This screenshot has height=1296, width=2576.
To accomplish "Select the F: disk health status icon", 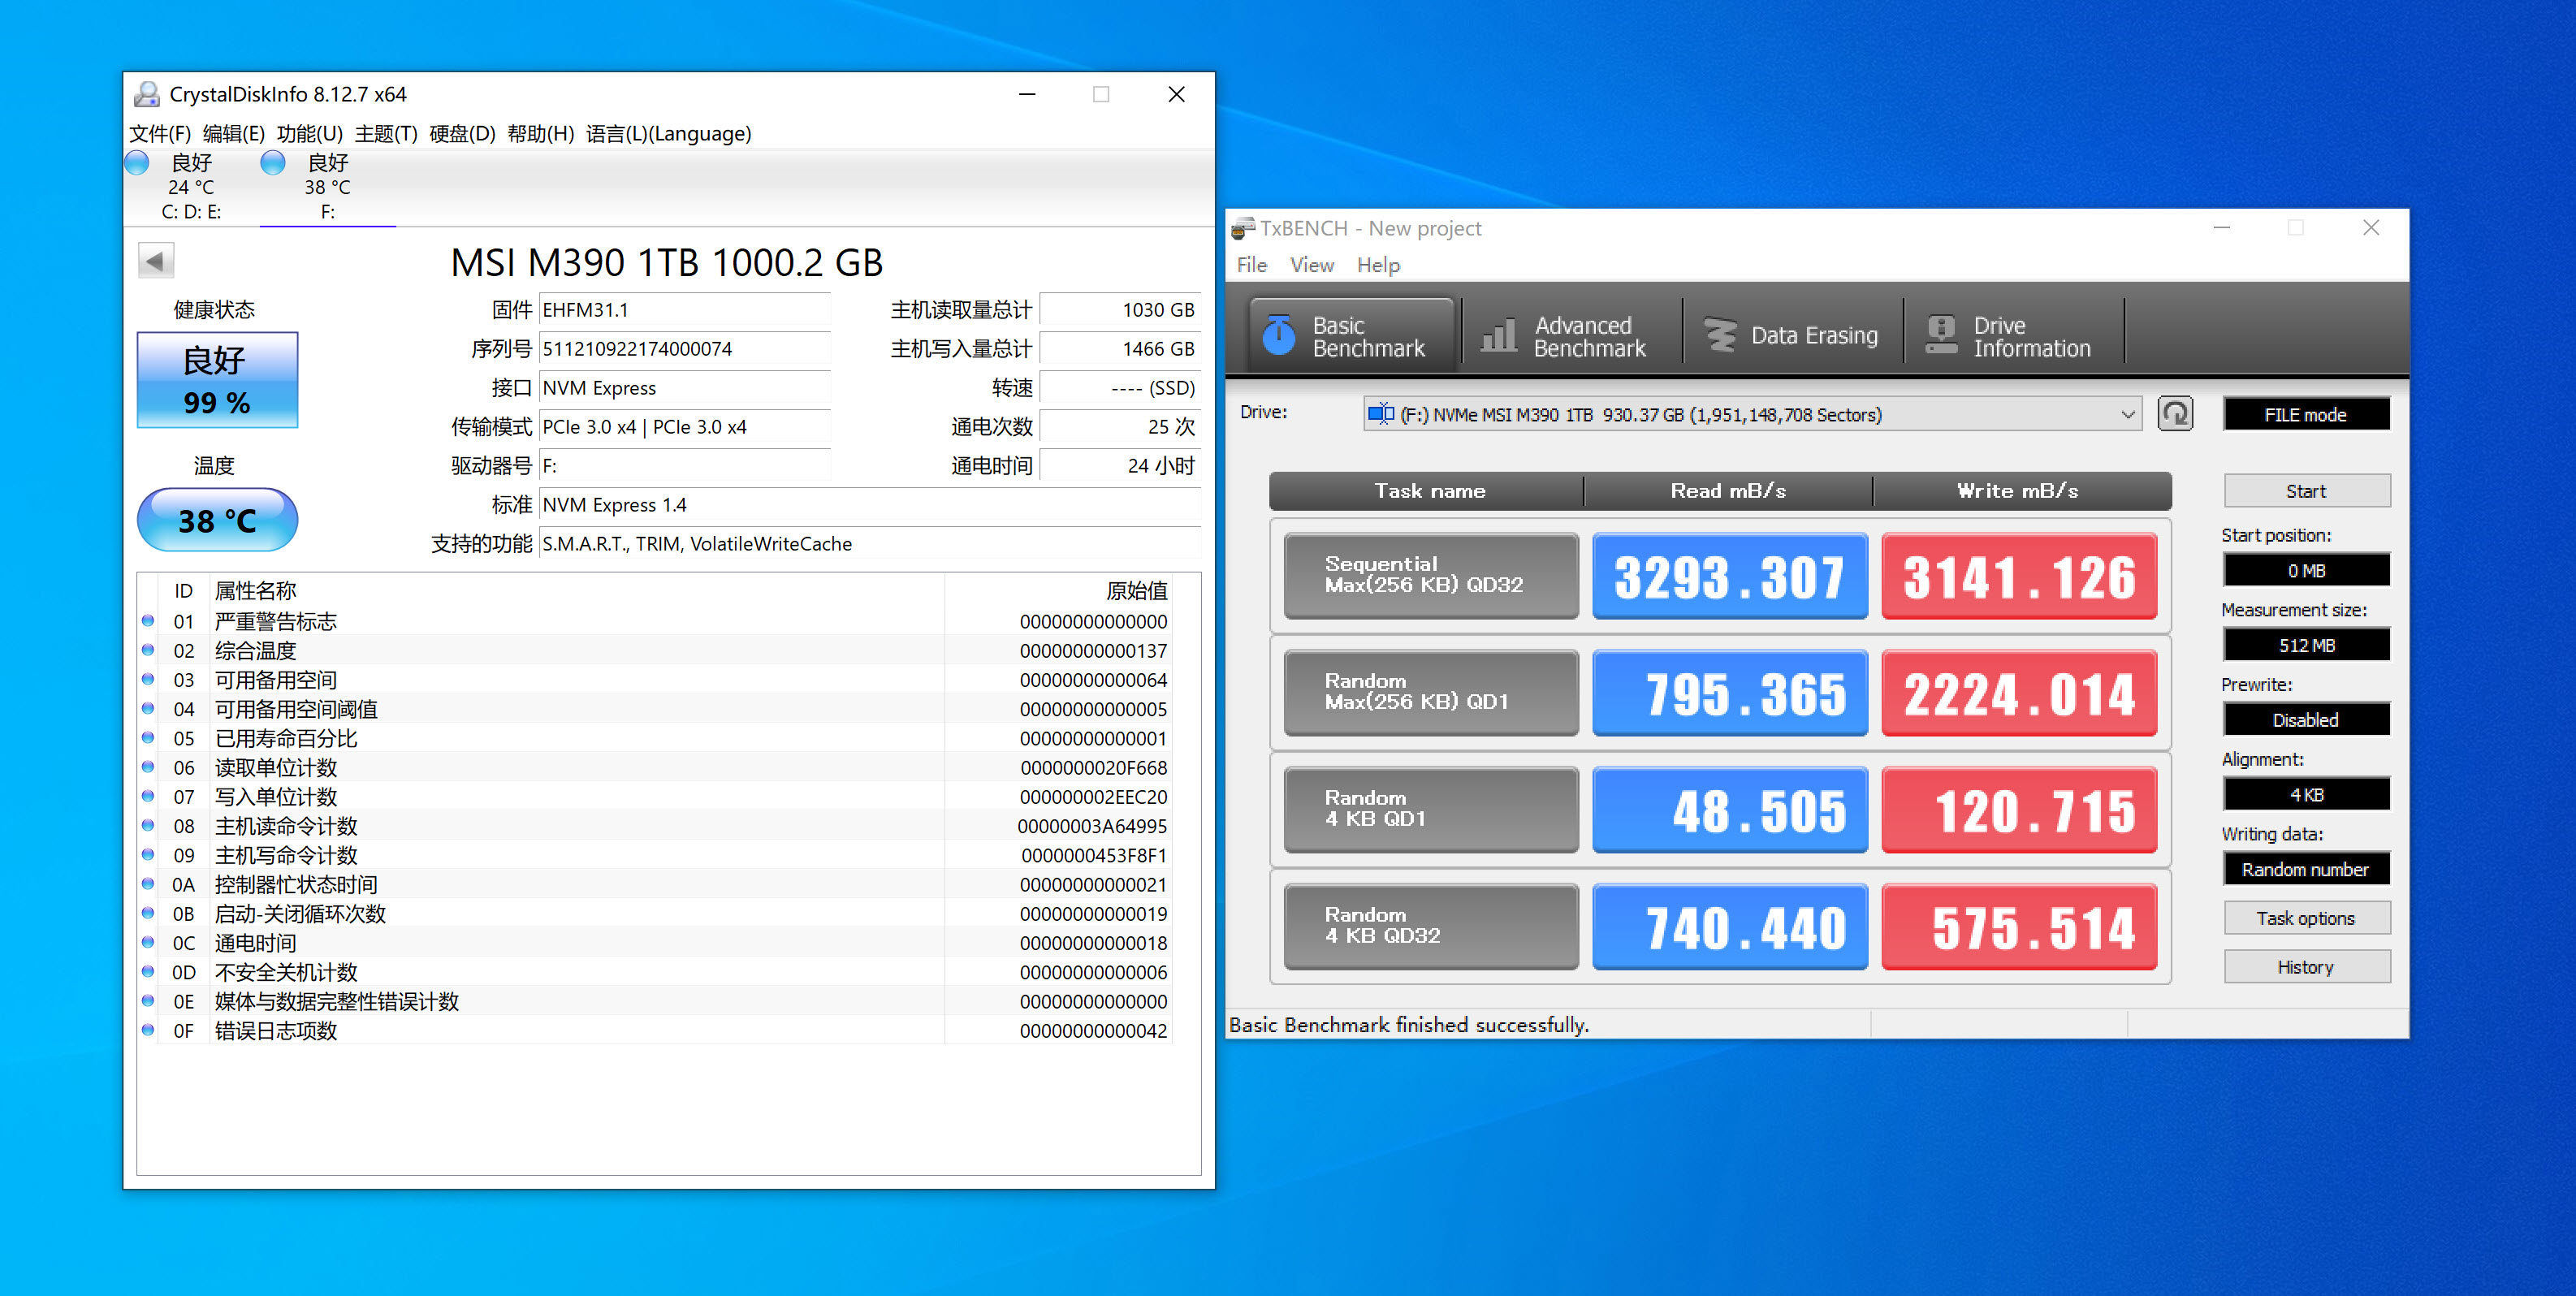I will (x=273, y=163).
